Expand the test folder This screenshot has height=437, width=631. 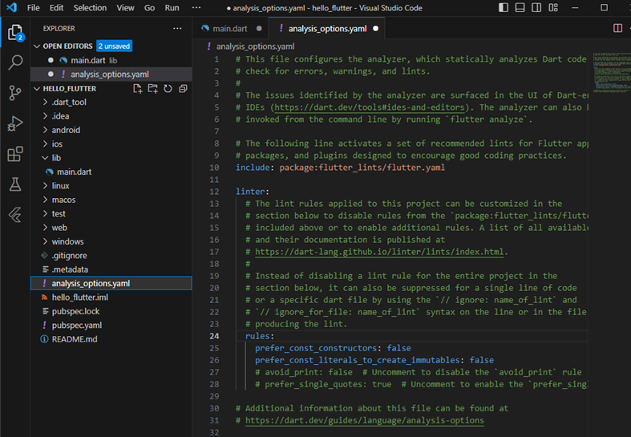[59, 213]
